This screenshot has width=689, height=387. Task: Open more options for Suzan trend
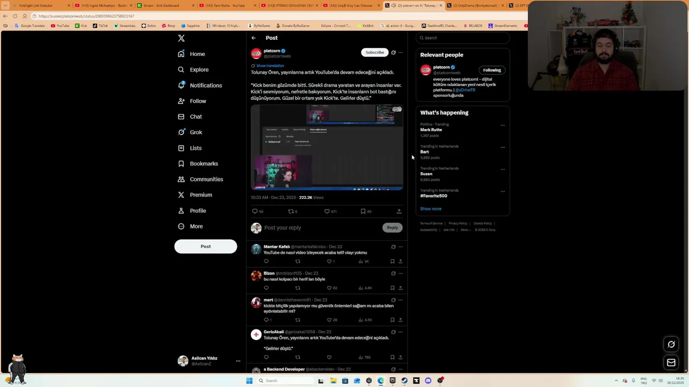pos(503,169)
